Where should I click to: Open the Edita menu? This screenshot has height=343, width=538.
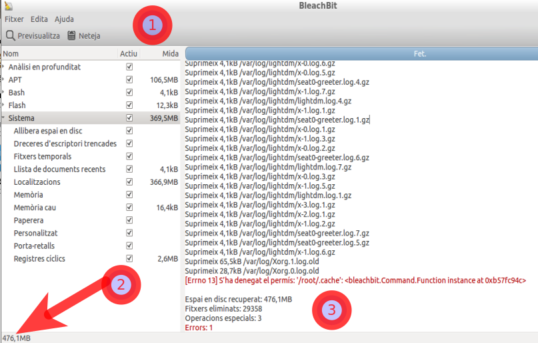(39, 19)
